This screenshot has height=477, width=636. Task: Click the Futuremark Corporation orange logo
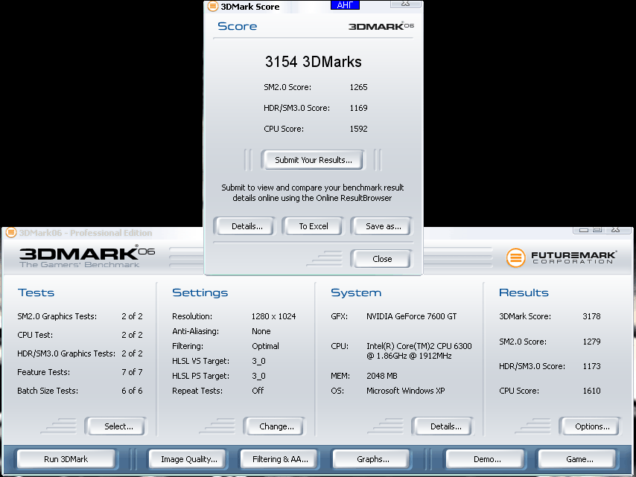(x=515, y=257)
